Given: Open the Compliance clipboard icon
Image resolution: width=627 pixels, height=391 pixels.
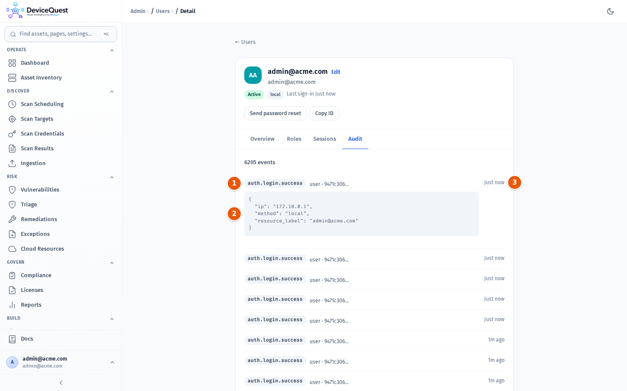Looking at the screenshot, I should pos(12,275).
